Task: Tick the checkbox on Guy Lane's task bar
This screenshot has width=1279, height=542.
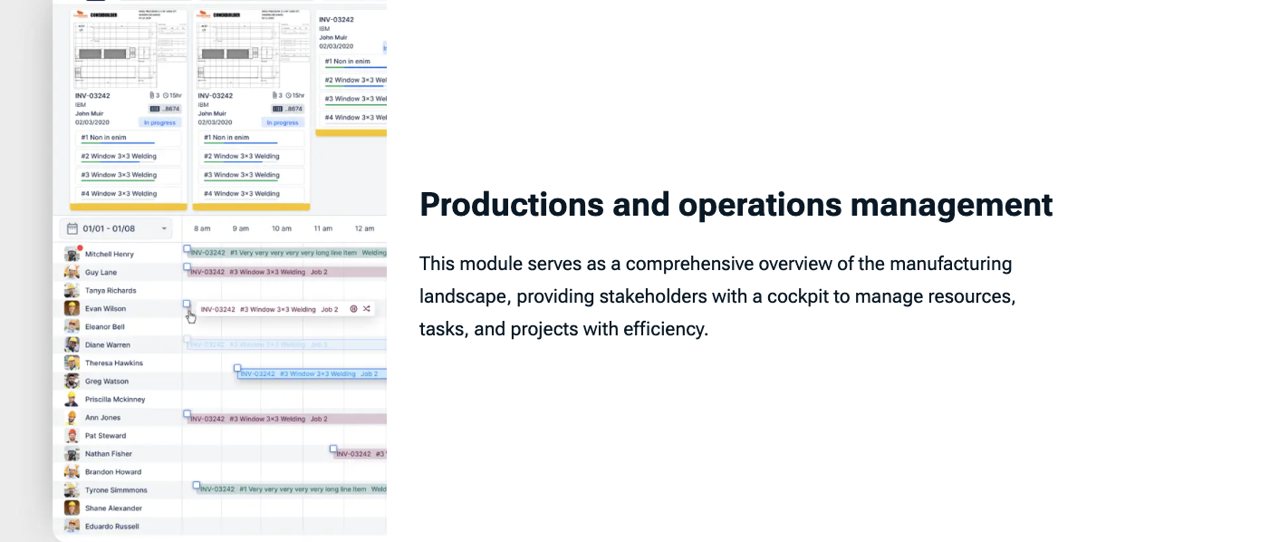Action: tap(188, 267)
